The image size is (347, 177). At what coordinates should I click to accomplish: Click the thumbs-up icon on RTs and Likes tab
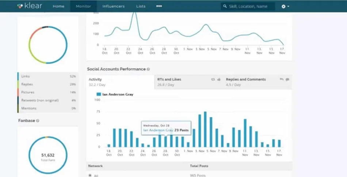(219, 80)
